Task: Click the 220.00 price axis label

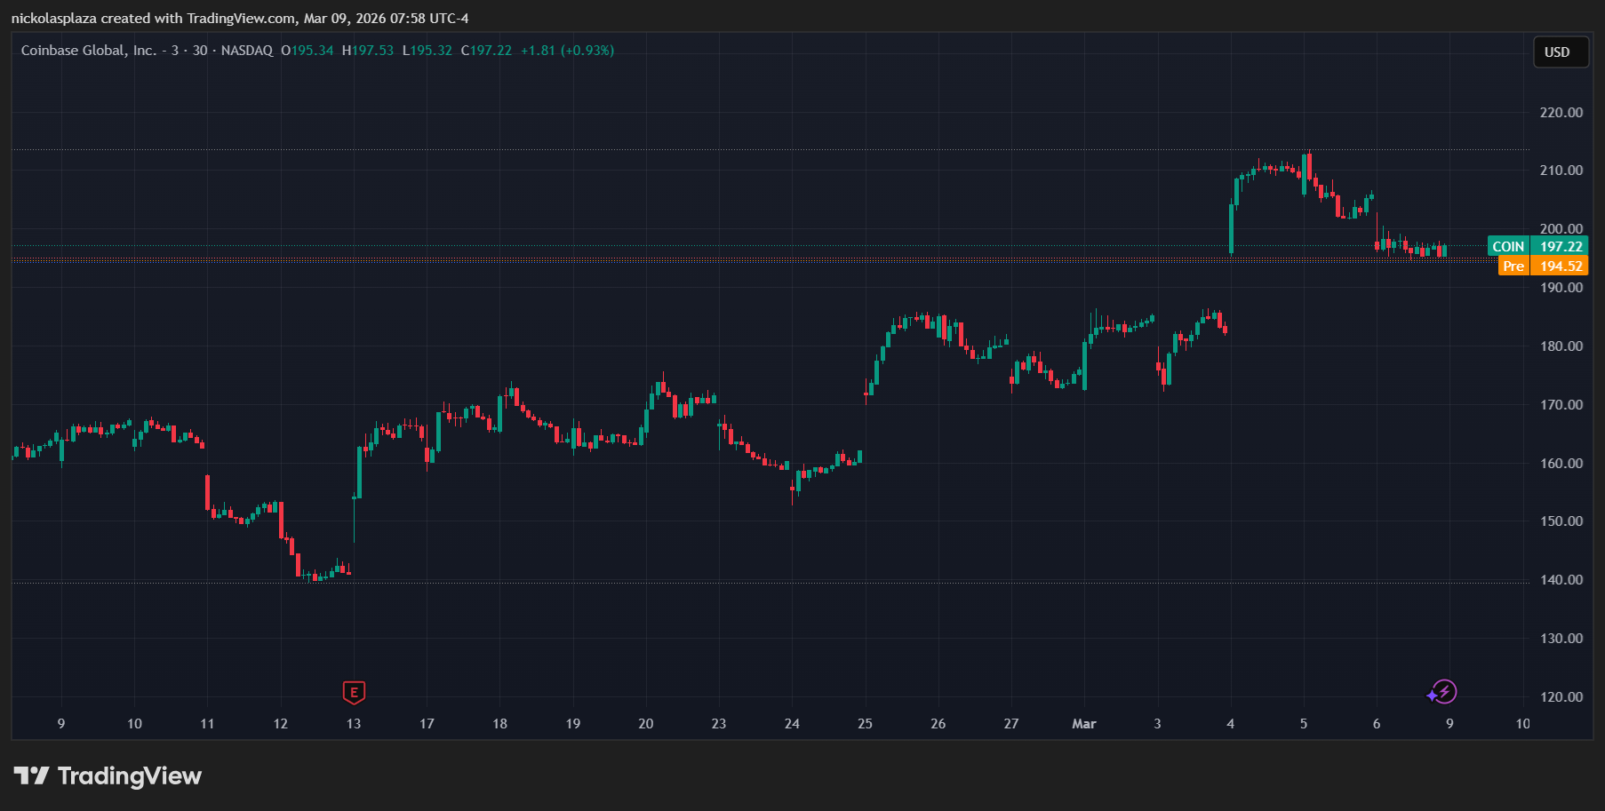Action: 1561,113
